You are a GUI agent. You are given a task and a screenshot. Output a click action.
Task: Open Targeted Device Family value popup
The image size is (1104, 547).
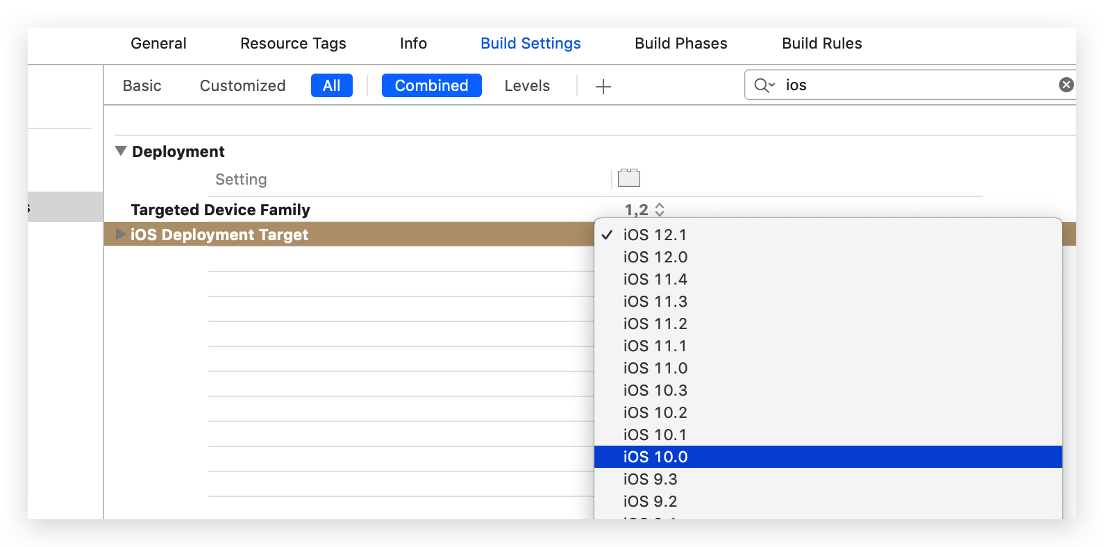click(645, 210)
